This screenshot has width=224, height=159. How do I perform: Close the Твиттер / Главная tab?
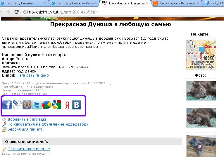[45, 3]
